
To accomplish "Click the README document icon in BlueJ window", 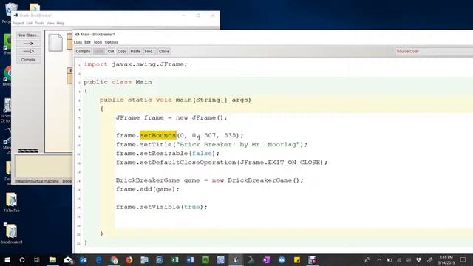I will tap(56, 43).
